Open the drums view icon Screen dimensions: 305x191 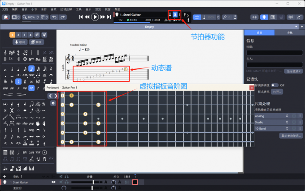pos(281,17)
